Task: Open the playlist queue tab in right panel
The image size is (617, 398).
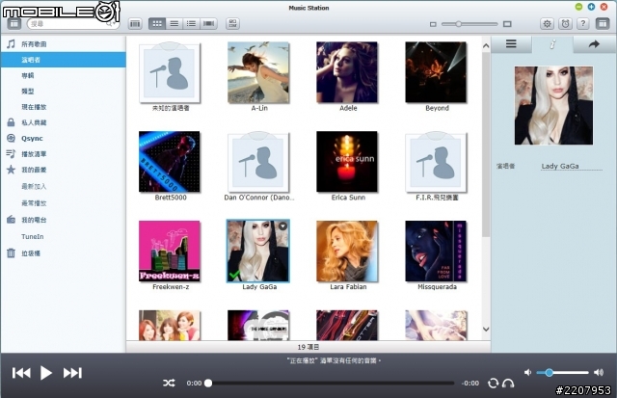Action: pos(511,44)
